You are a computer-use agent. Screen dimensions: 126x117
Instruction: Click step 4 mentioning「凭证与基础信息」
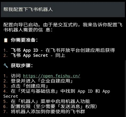click(x=57, y=94)
